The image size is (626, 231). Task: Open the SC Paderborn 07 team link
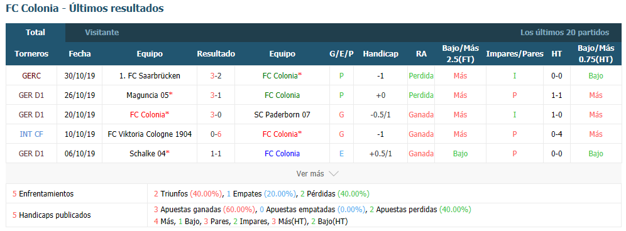pos(282,114)
